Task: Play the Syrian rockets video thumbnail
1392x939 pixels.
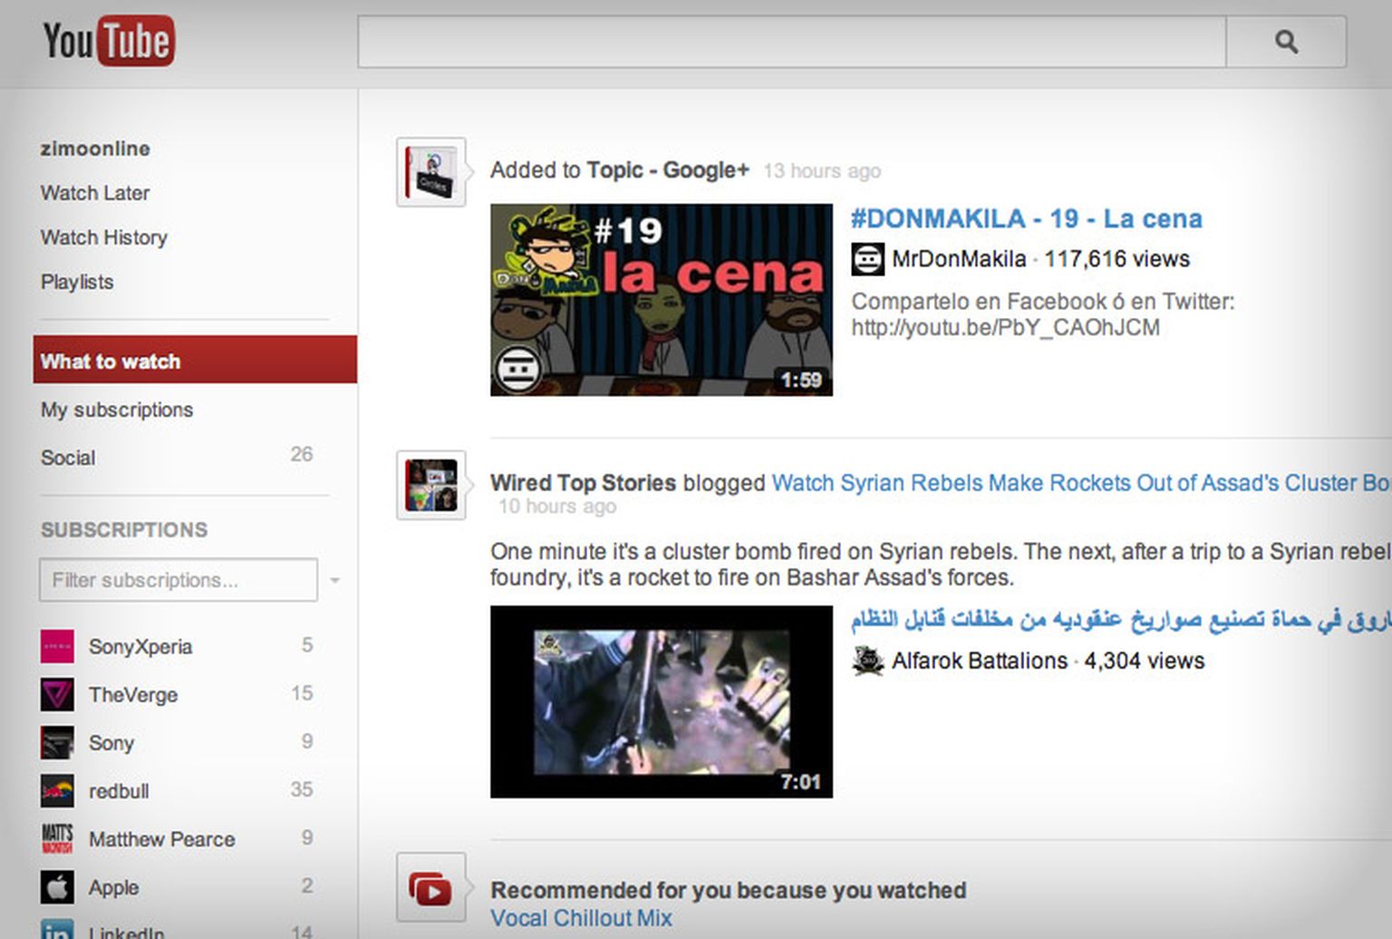Action: coord(662,702)
